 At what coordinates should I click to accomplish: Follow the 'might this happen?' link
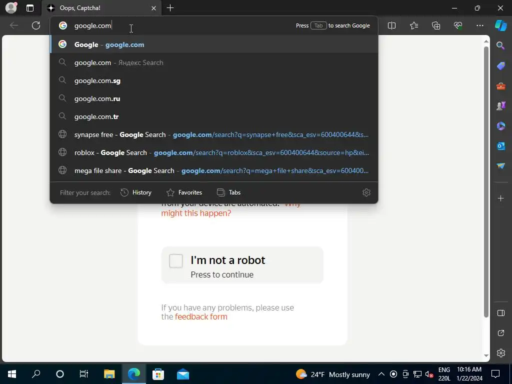(196, 213)
